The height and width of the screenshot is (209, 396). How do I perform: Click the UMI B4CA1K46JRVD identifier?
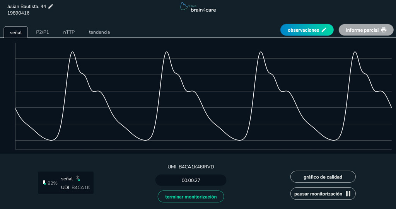[191, 167]
